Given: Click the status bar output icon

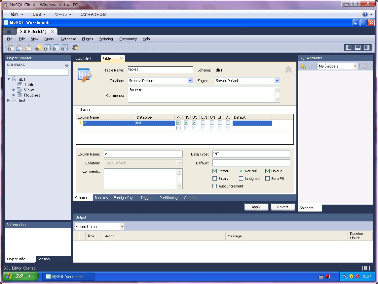Looking at the screenshot, I should [365, 268].
